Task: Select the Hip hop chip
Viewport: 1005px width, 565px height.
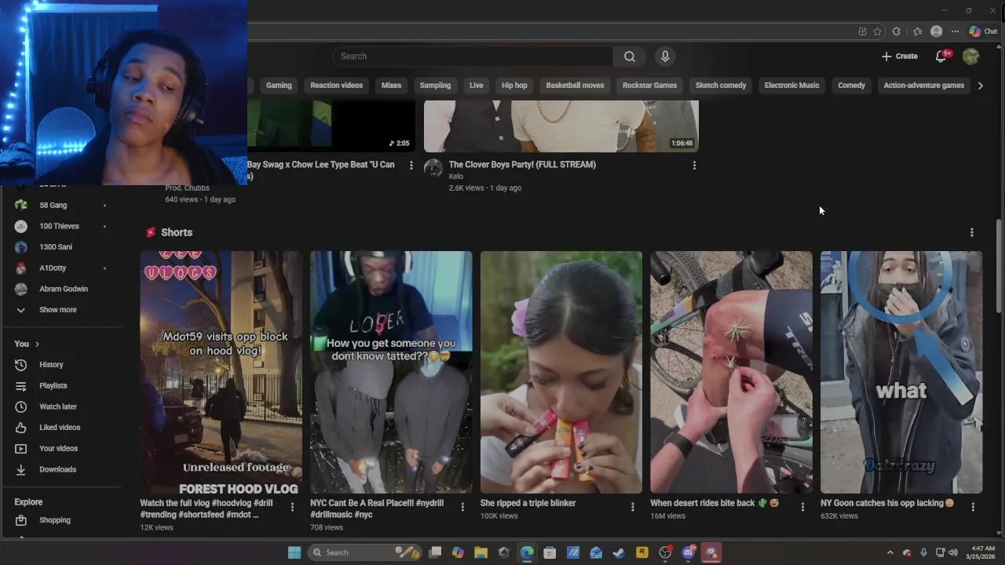Action: tap(514, 86)
